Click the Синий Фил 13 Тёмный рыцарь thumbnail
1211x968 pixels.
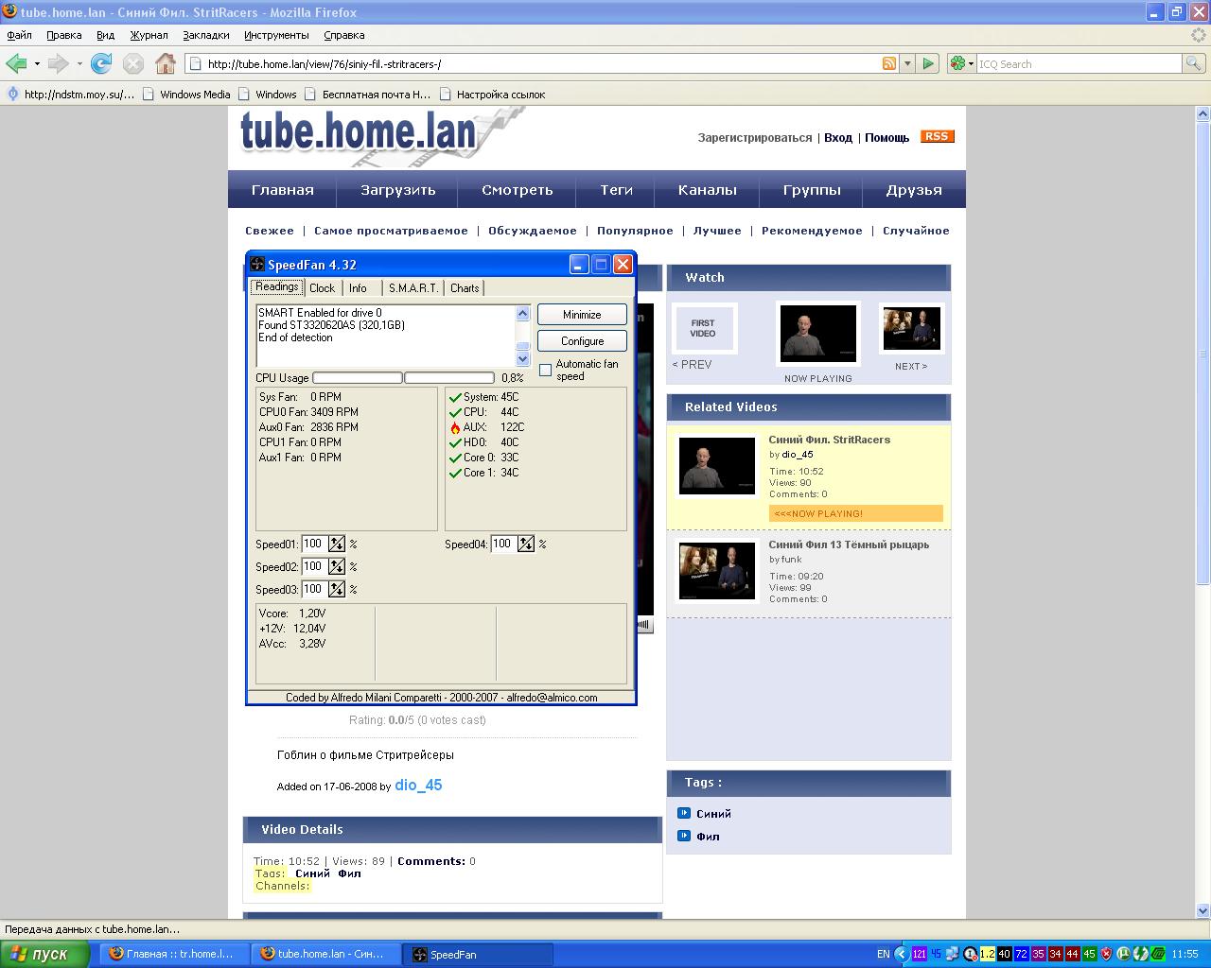(718, 570)
